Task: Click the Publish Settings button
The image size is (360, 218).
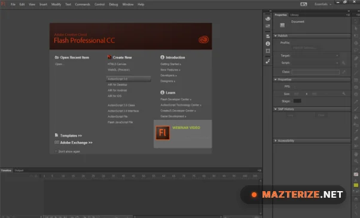Action: click(x=304, y=48)
